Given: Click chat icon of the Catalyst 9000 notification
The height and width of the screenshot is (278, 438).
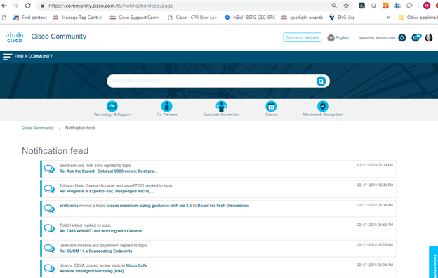Looking at the screenshot, I should click(49, 168).
